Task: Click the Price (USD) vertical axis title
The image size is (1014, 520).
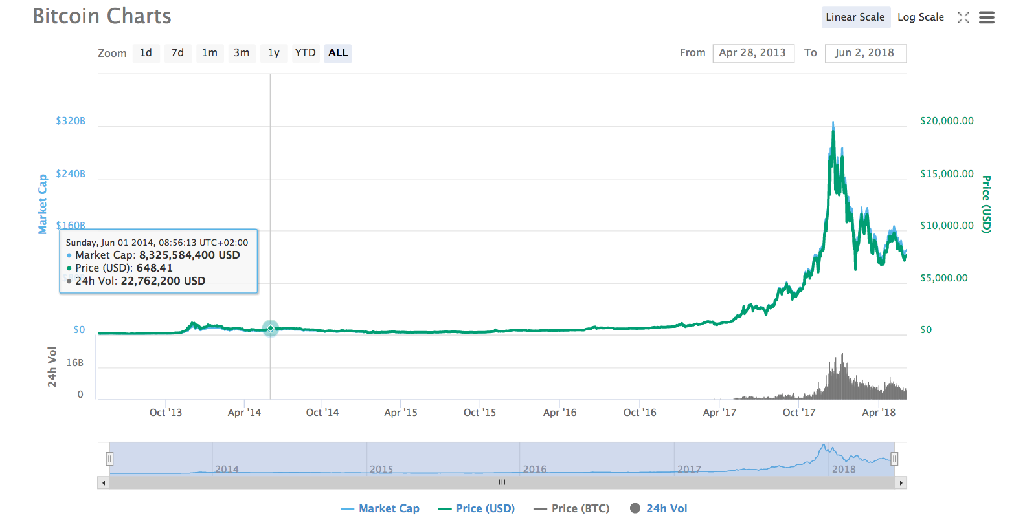Action: pos(986,204)
